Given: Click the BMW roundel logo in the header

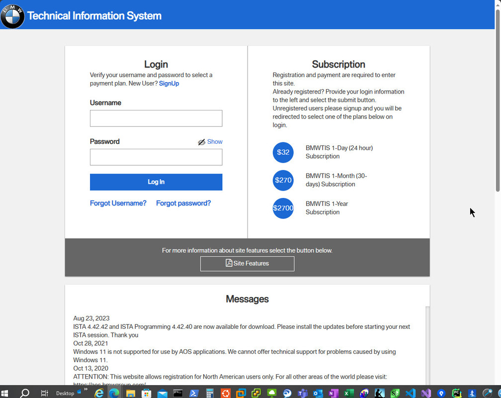Looking at the screenshot, I should (12, 16).
